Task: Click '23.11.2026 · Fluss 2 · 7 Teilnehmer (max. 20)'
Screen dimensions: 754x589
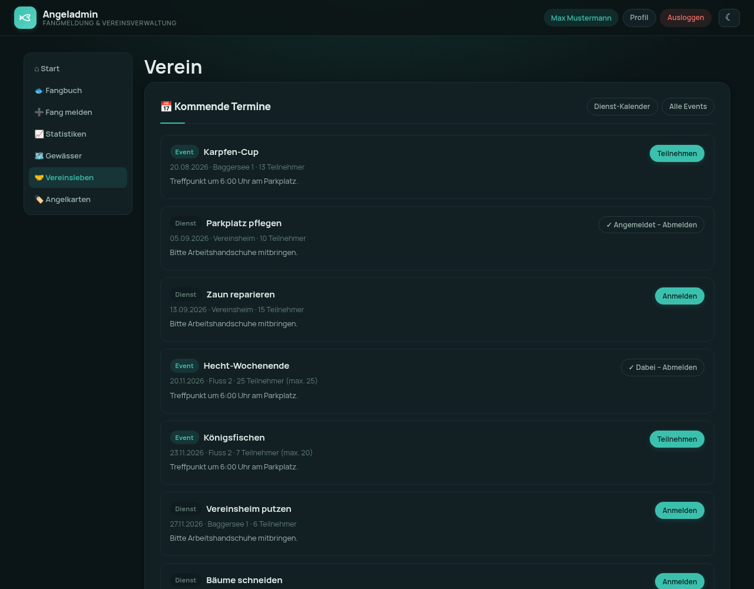Action: [x=242, y=453]
